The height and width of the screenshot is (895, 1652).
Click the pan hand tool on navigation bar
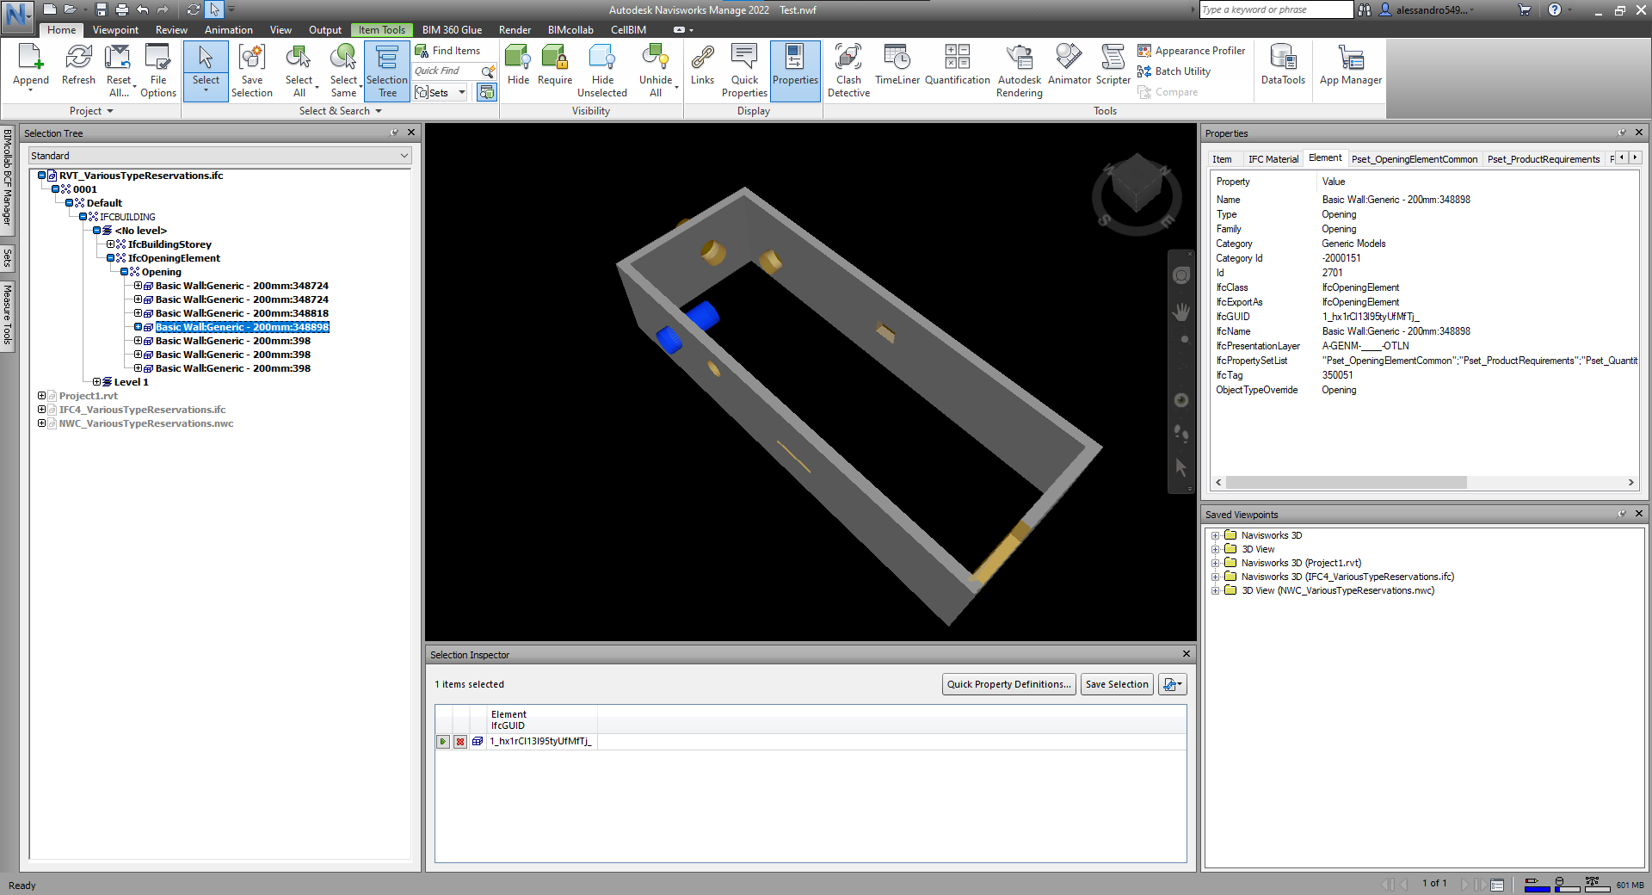click(1181, 312)
